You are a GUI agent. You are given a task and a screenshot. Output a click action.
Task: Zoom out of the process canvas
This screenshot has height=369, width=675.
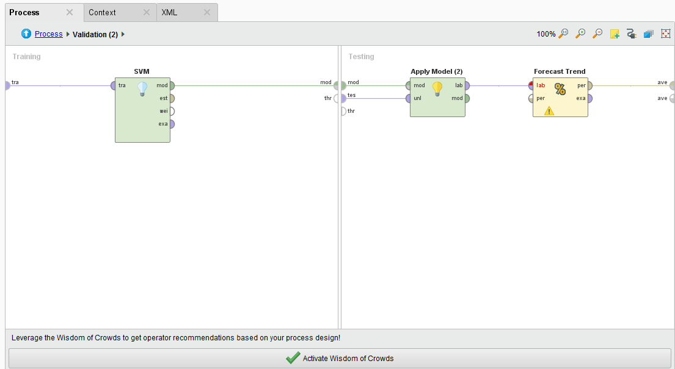pos(597,34)
